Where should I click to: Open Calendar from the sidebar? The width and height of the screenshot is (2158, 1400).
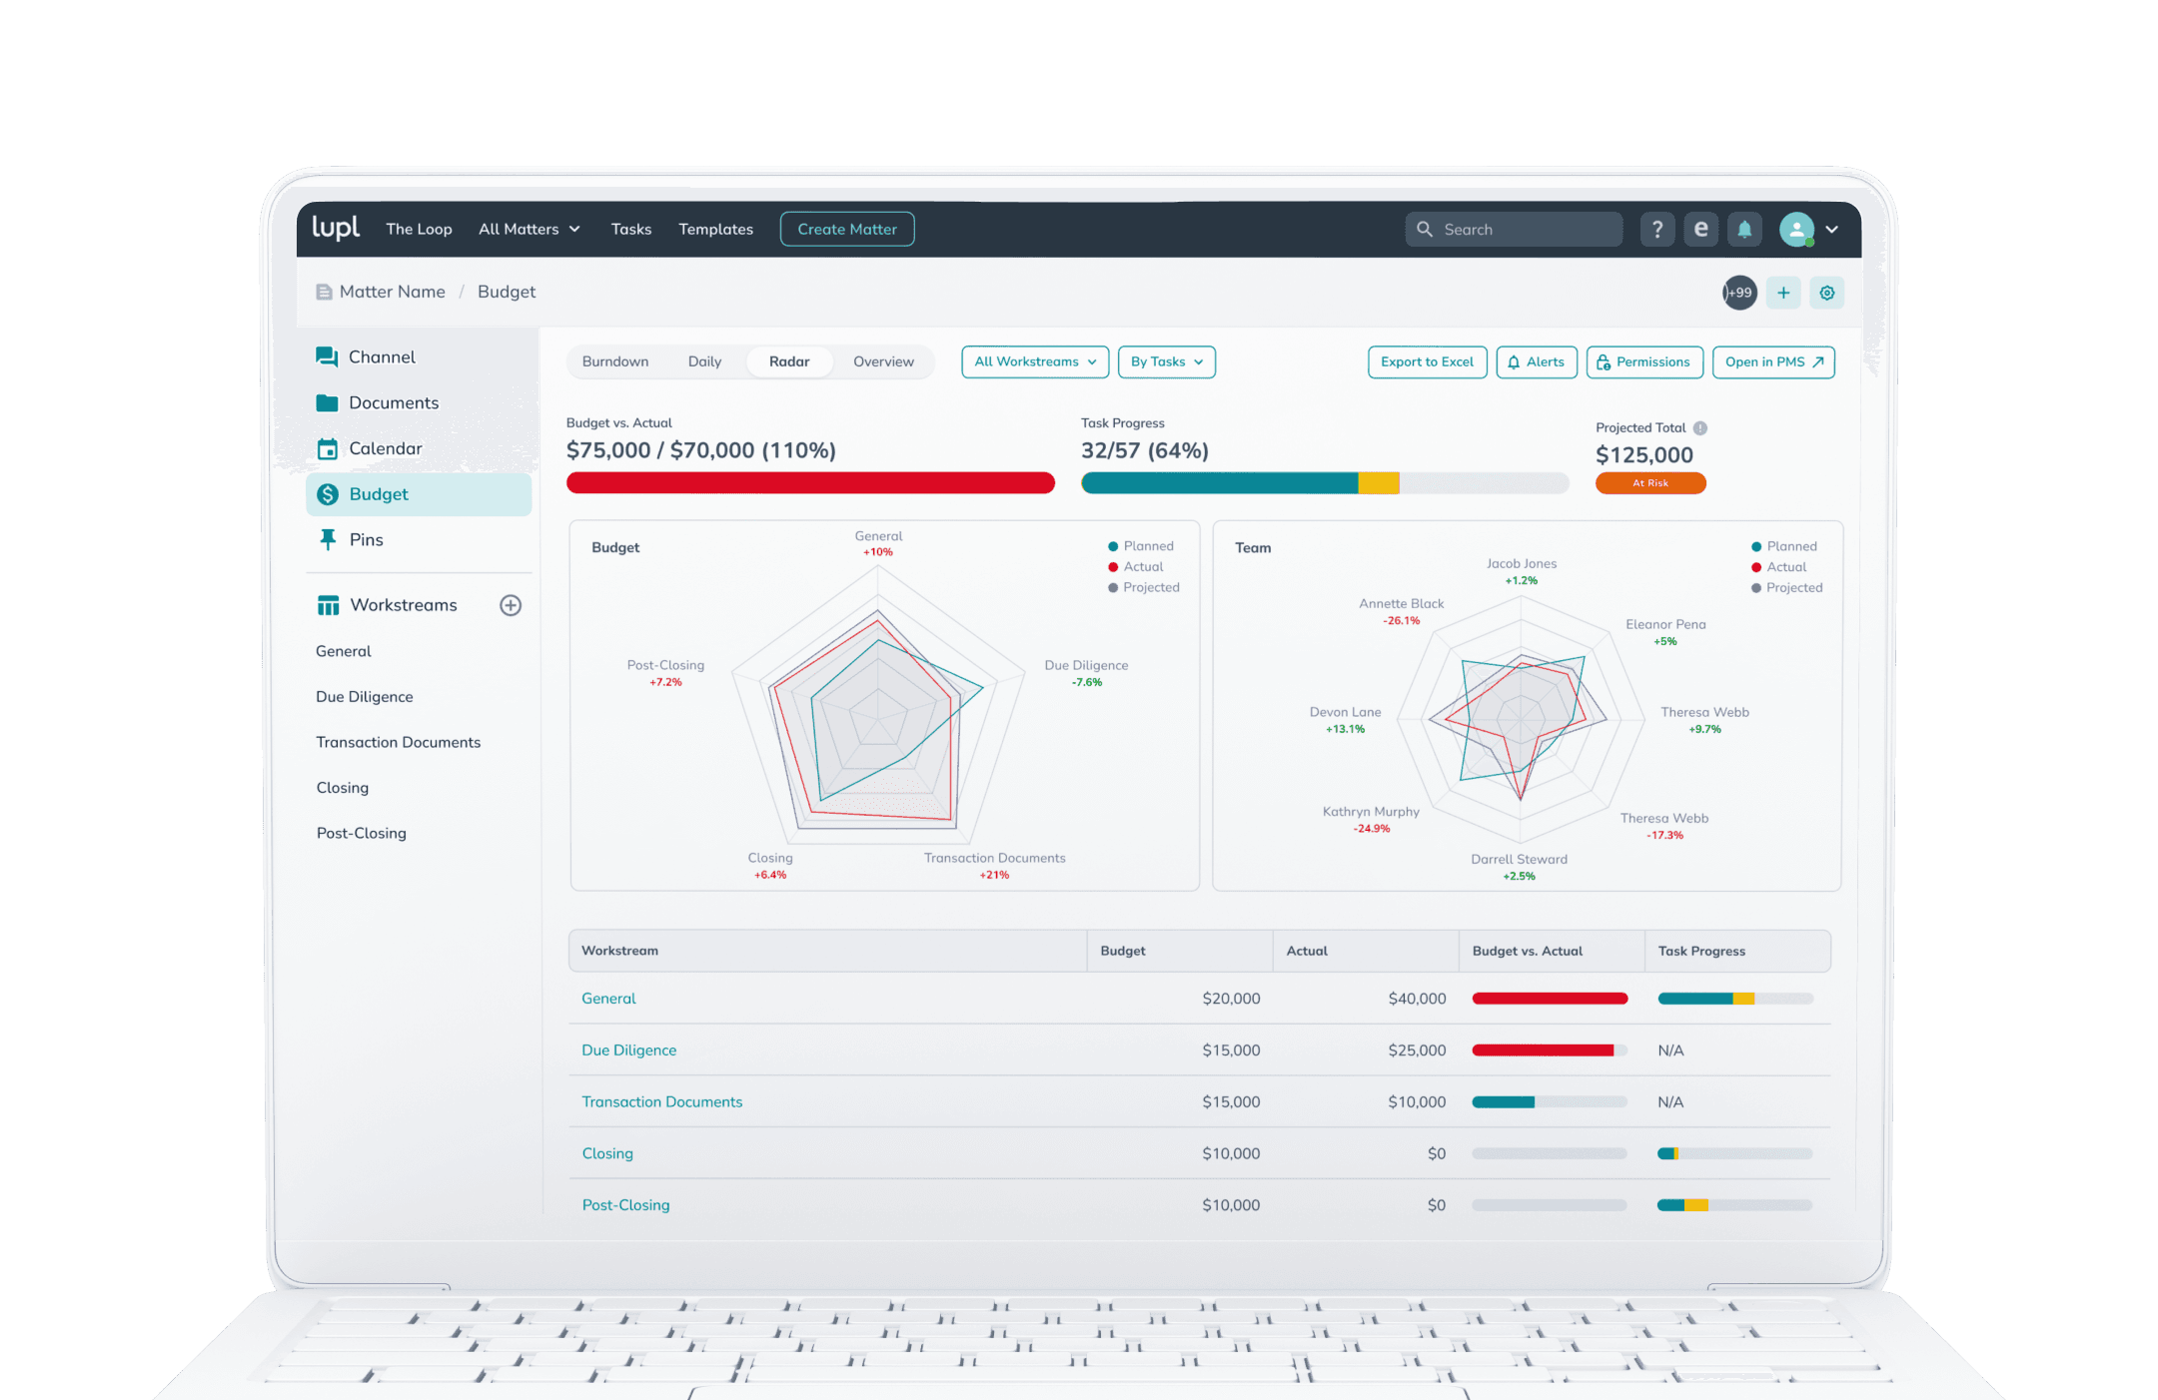(385, 448)
